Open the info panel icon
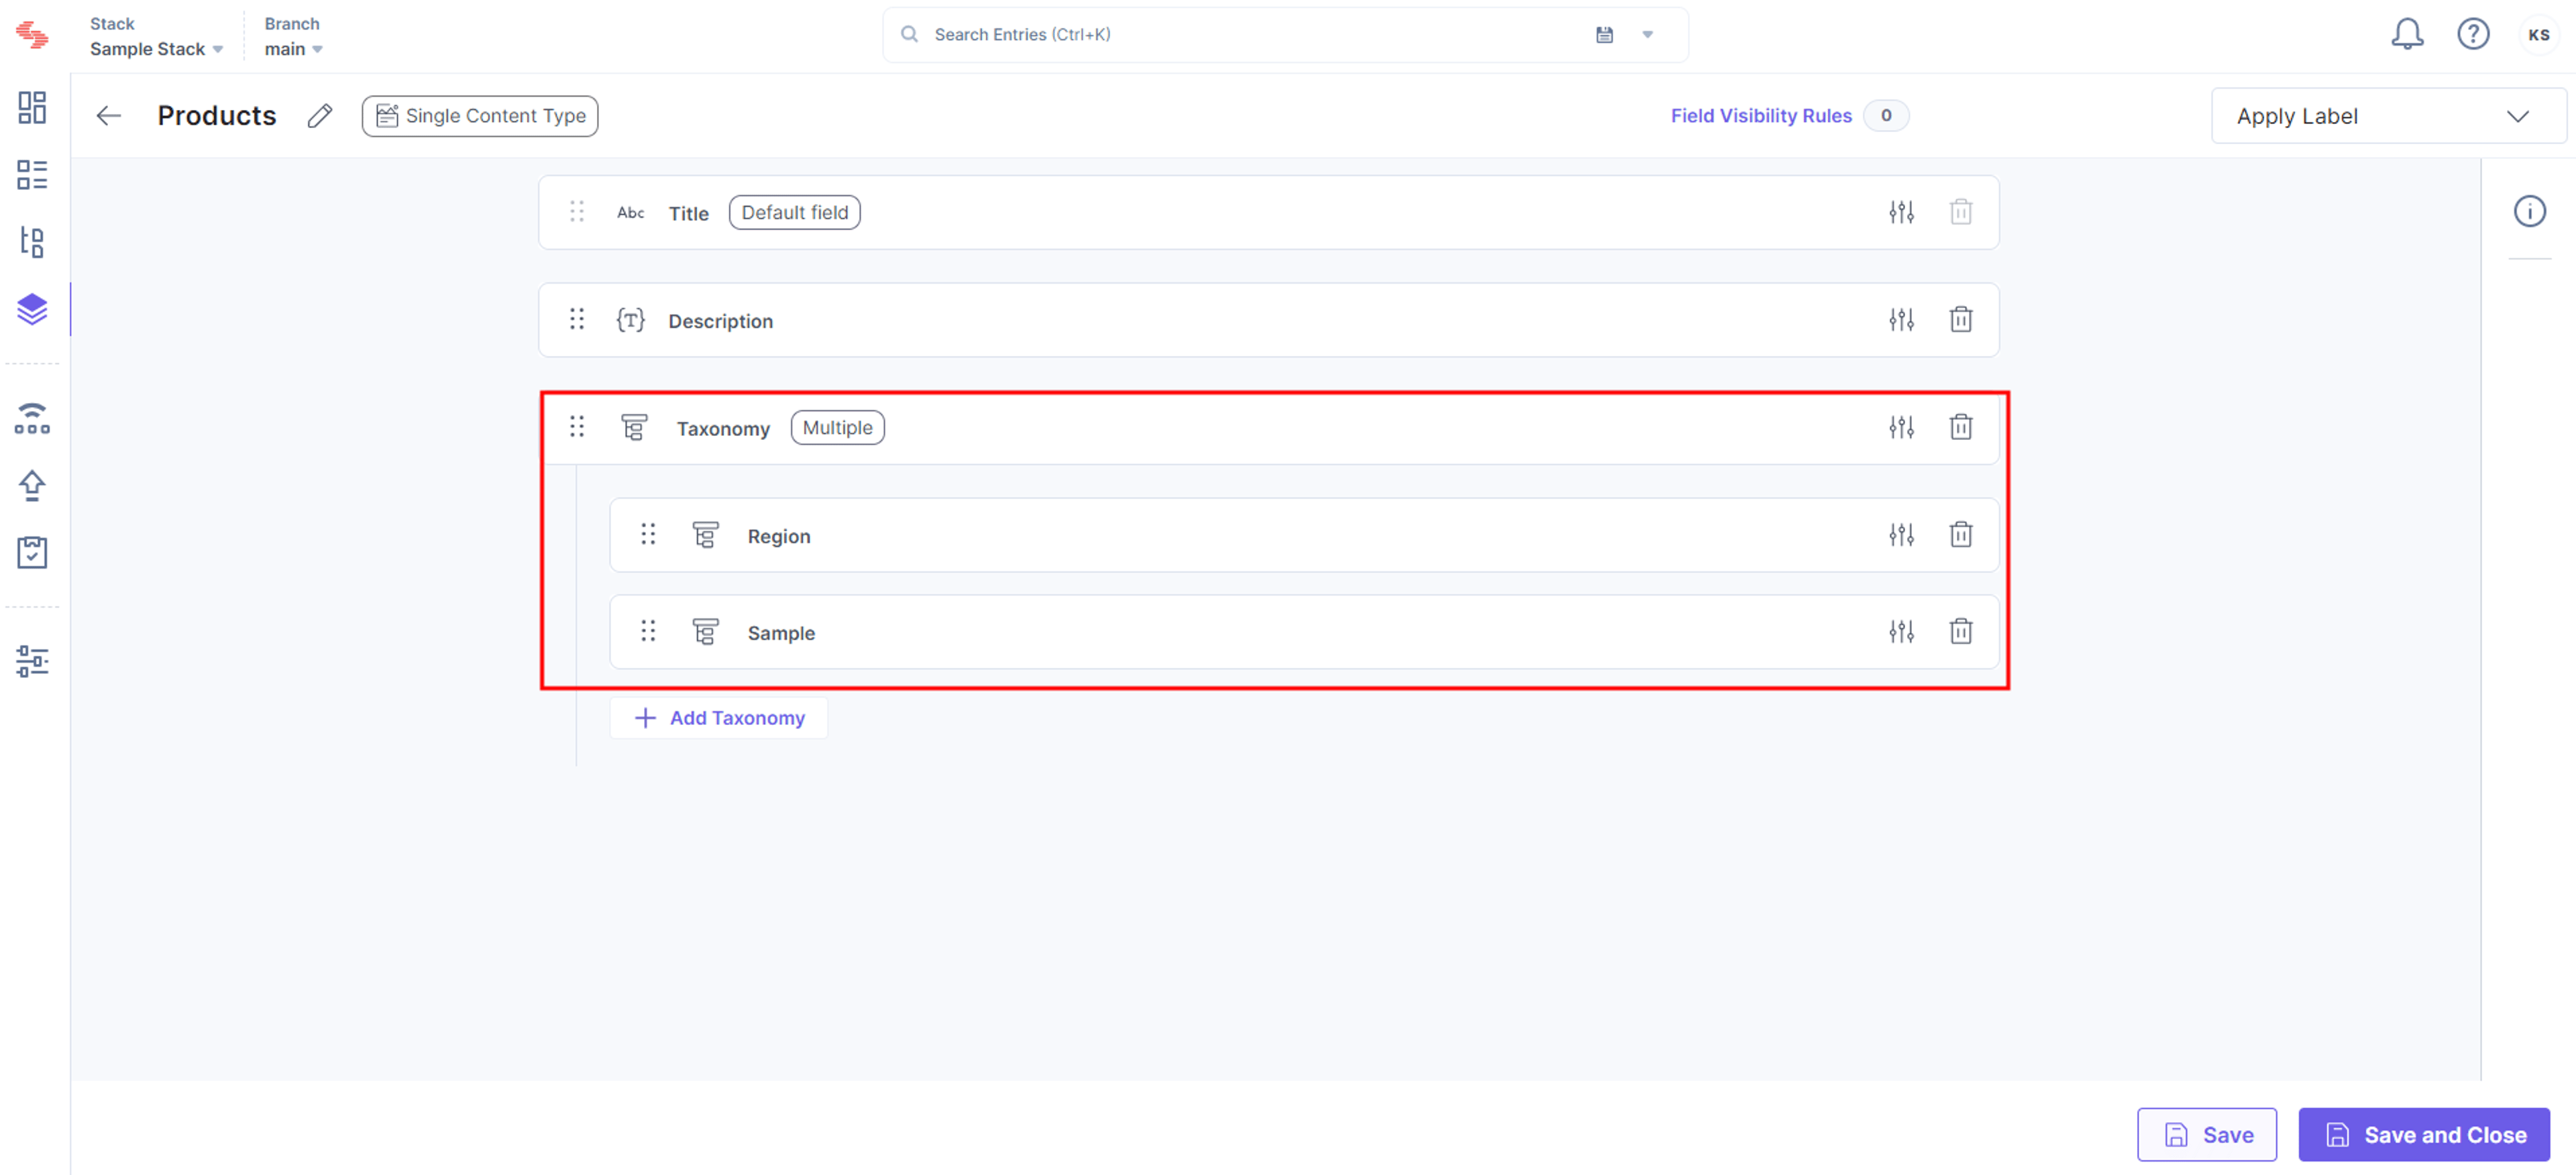This screenshot has height=1175, width=2576. 2529,211
